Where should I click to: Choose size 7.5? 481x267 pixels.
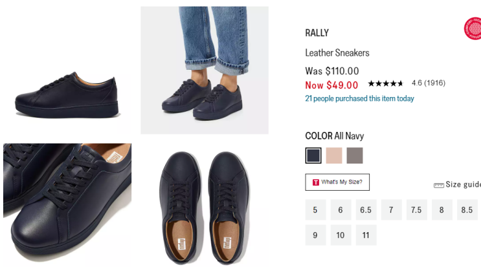(416, 210)
